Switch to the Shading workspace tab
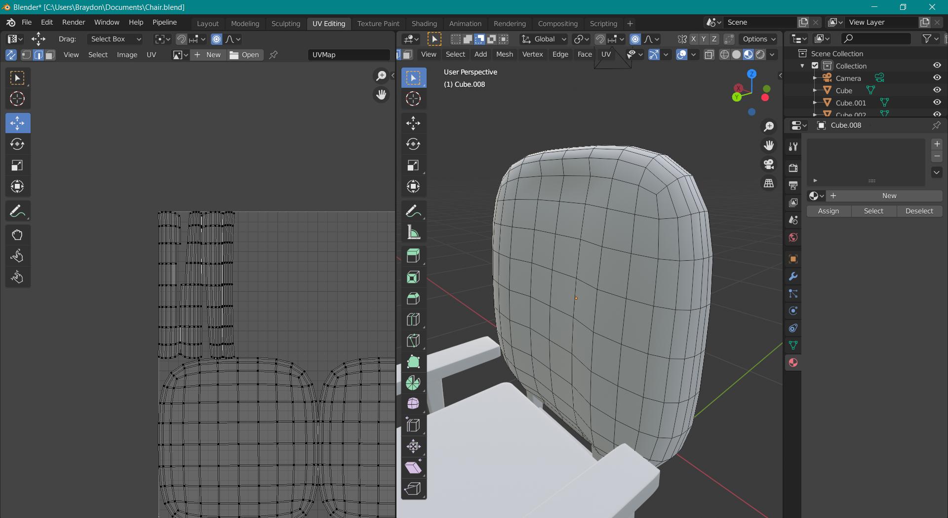 [424, 23]
